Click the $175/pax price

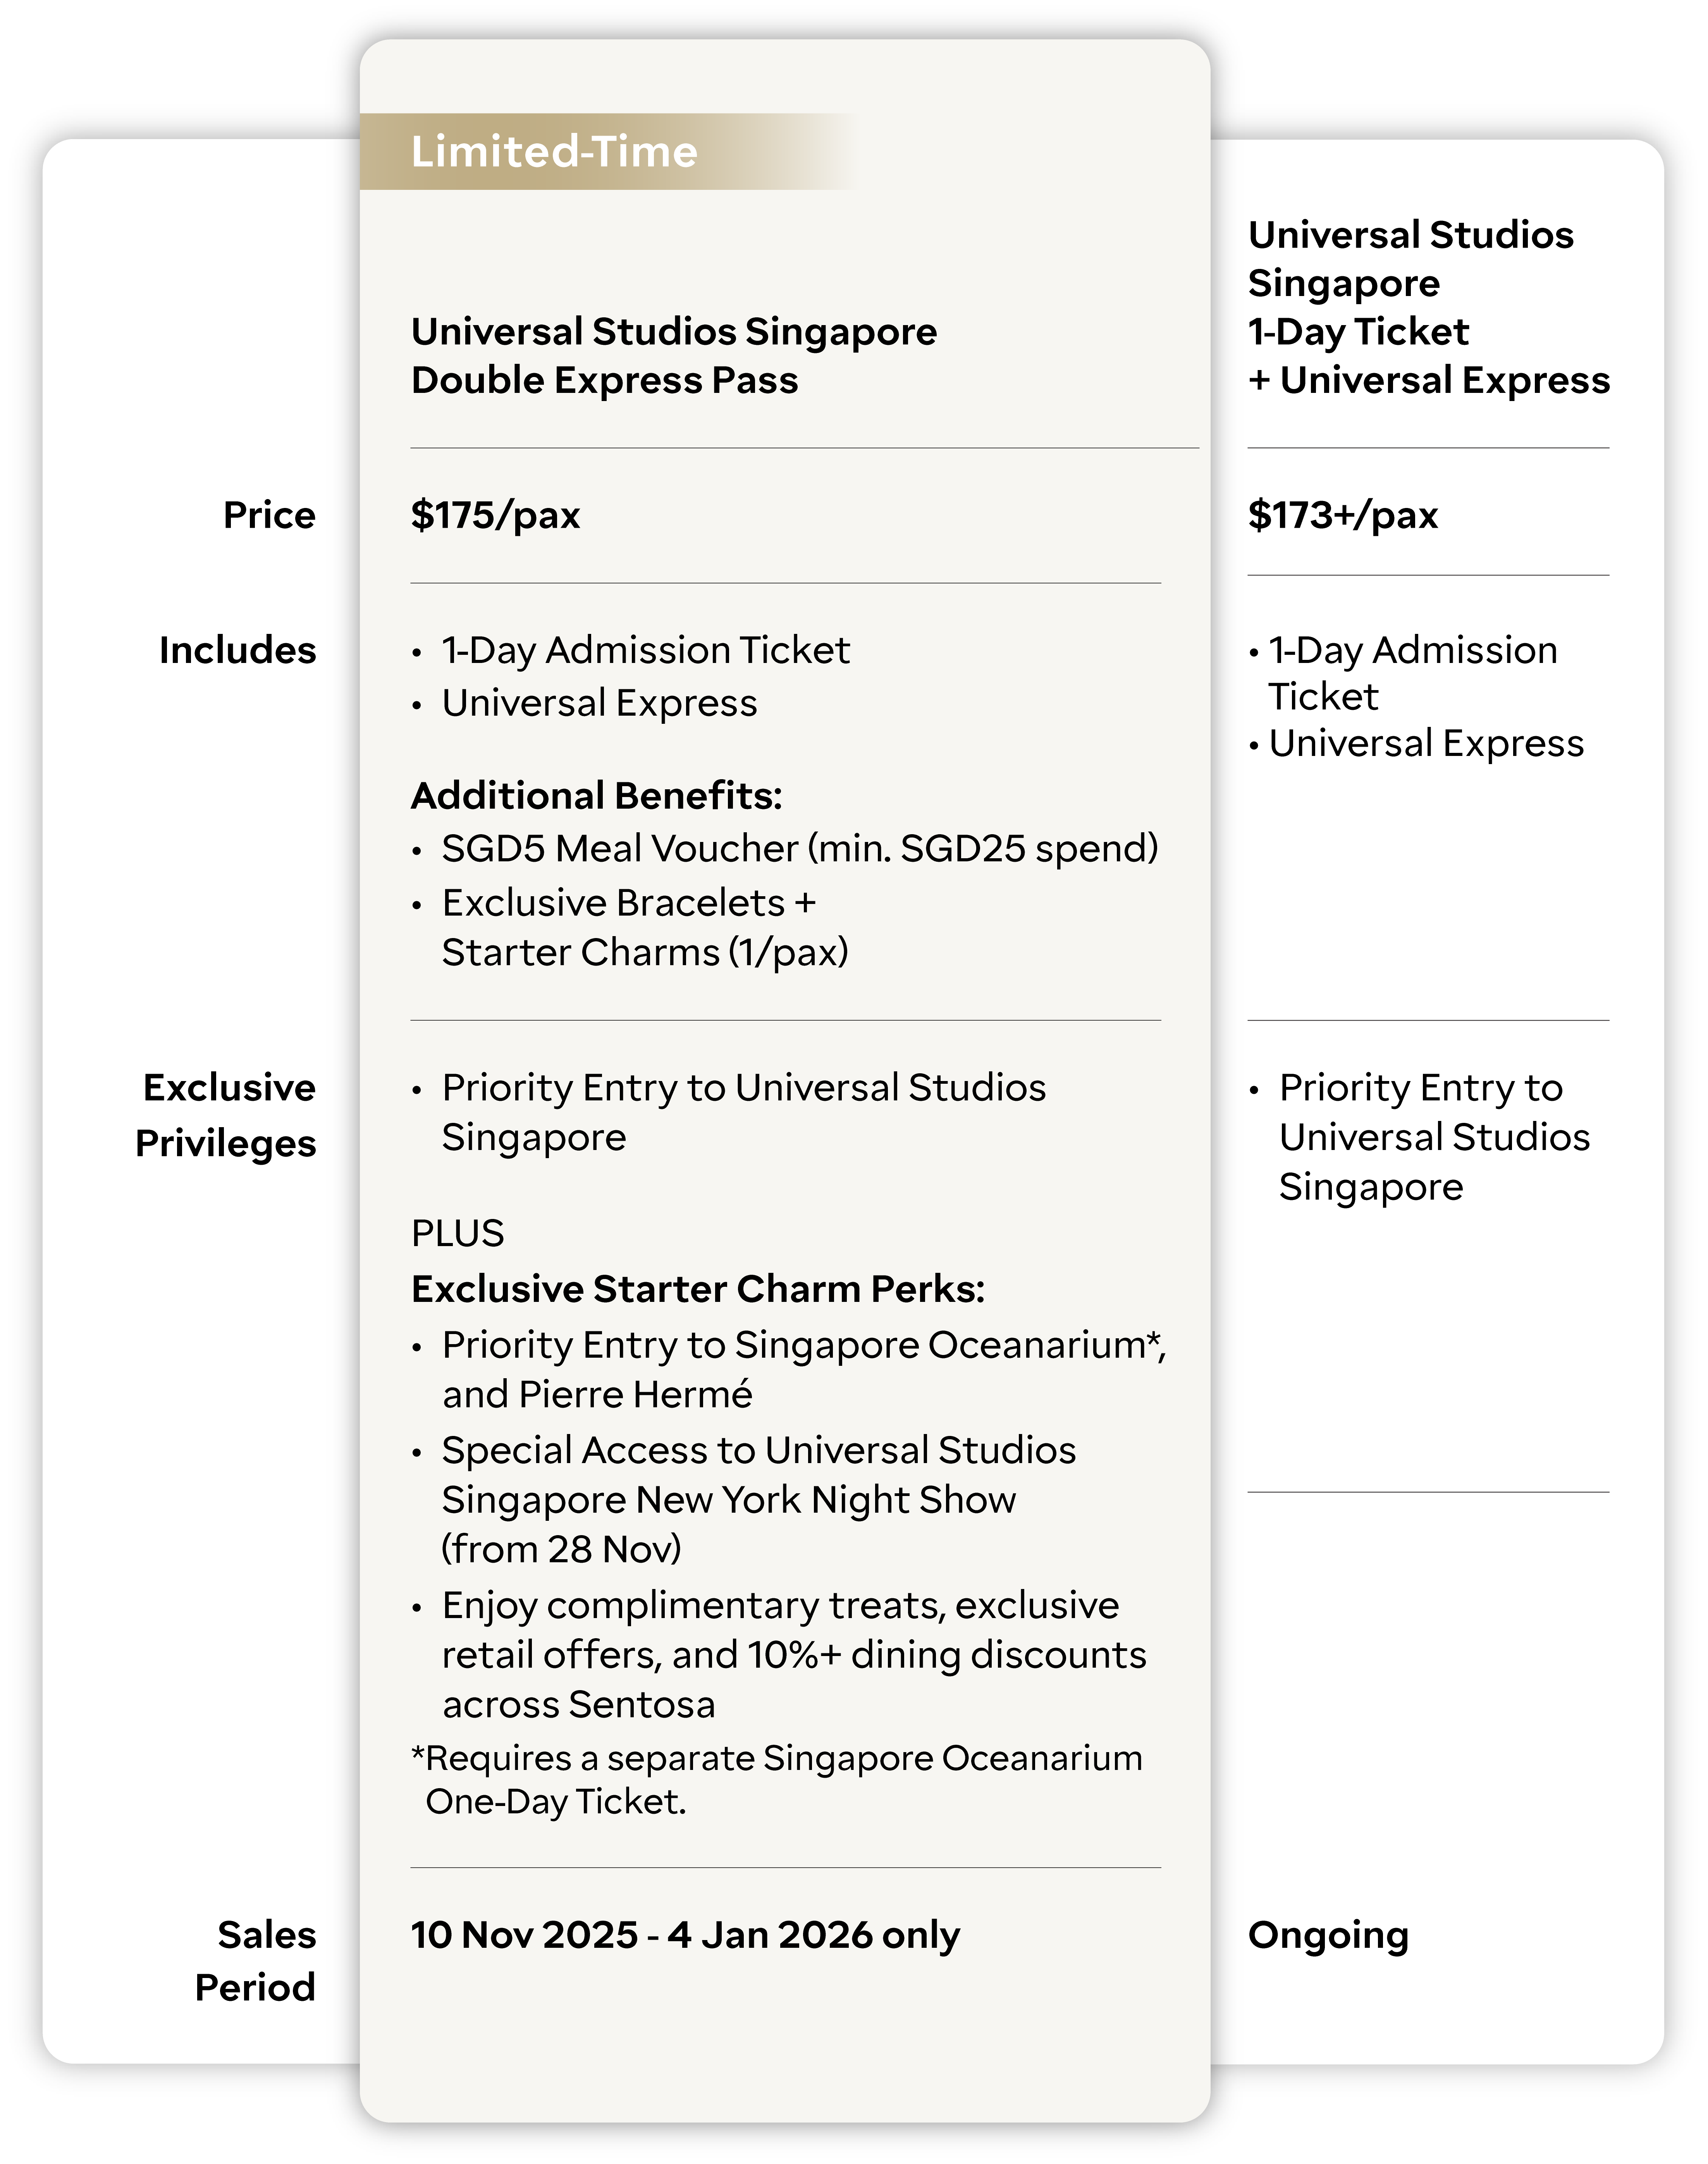click(x=495, y=515)
